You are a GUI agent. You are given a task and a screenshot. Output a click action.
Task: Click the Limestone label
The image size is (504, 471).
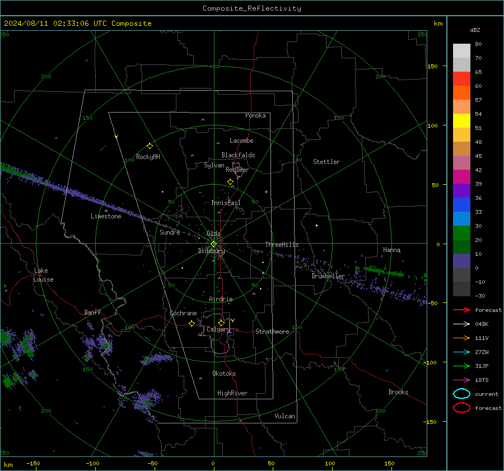(106, 216)
